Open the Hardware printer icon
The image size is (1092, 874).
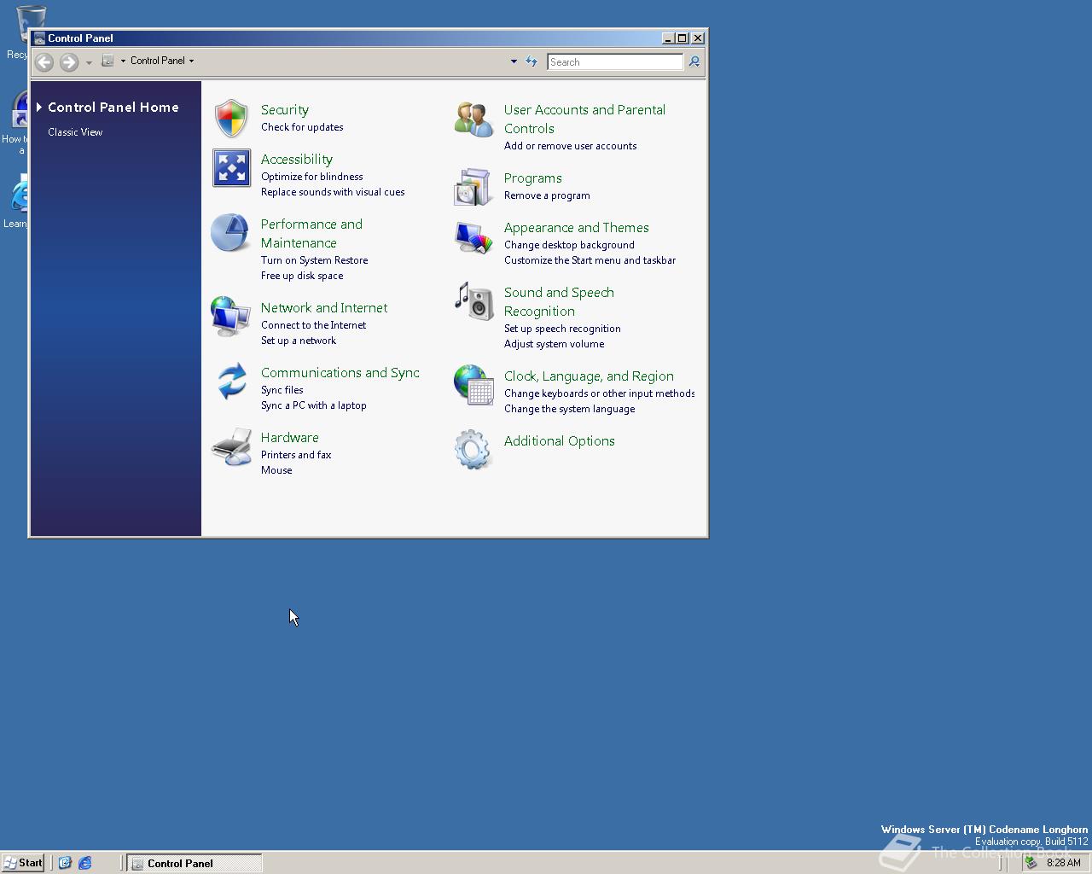click(231, 447)
